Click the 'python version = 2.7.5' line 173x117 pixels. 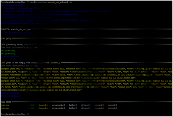coord(51,21)
